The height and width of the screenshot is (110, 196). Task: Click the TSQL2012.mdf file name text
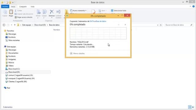[x=83, y=42]
